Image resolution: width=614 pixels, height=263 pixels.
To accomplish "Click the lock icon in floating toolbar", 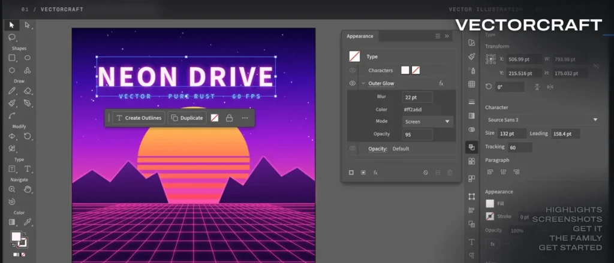I will tap(230, 118).
